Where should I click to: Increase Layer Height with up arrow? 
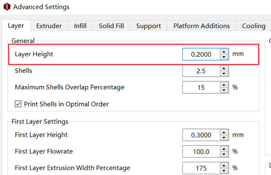[x=224, y=52]
